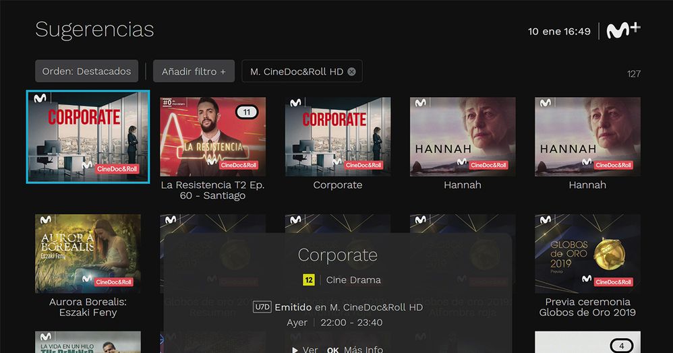Remove the M. CineDoc&Roll HD filter
673x353 pixels.
pos(351,71)
